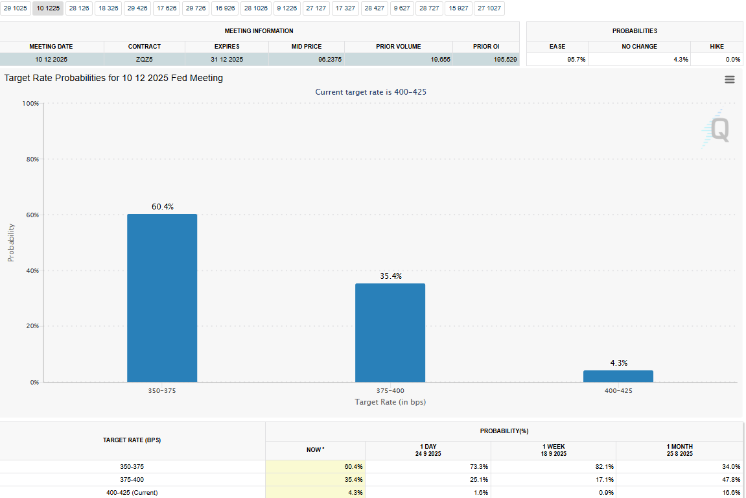Click the active 10 1225 tab
The width and height of the screenshot is (746, 498).
click(48, 8)
